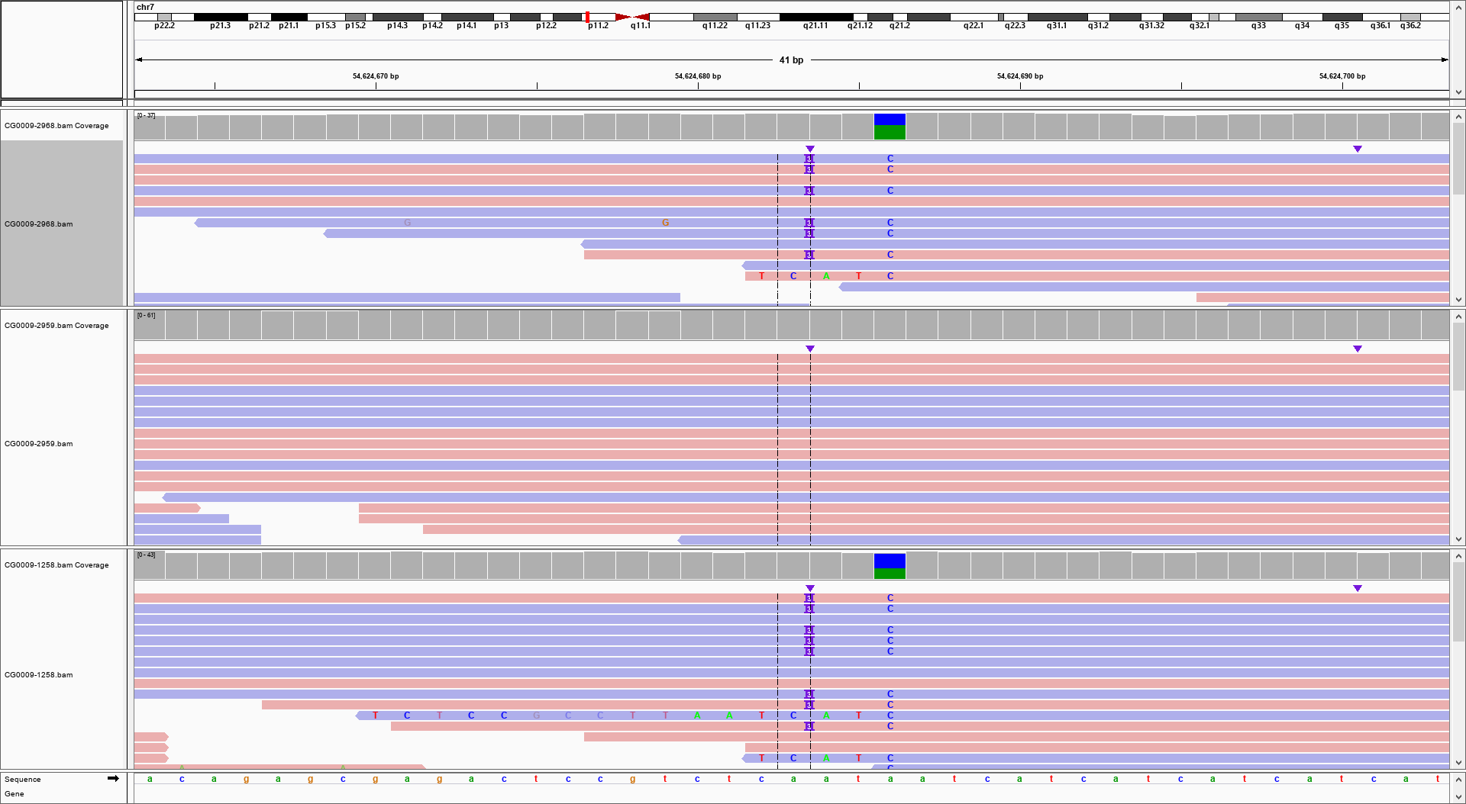The width and height of the screenshot is (1466, 804).
Task: Click the Sequence track strand direction arrow
Action: click(113, 779)
